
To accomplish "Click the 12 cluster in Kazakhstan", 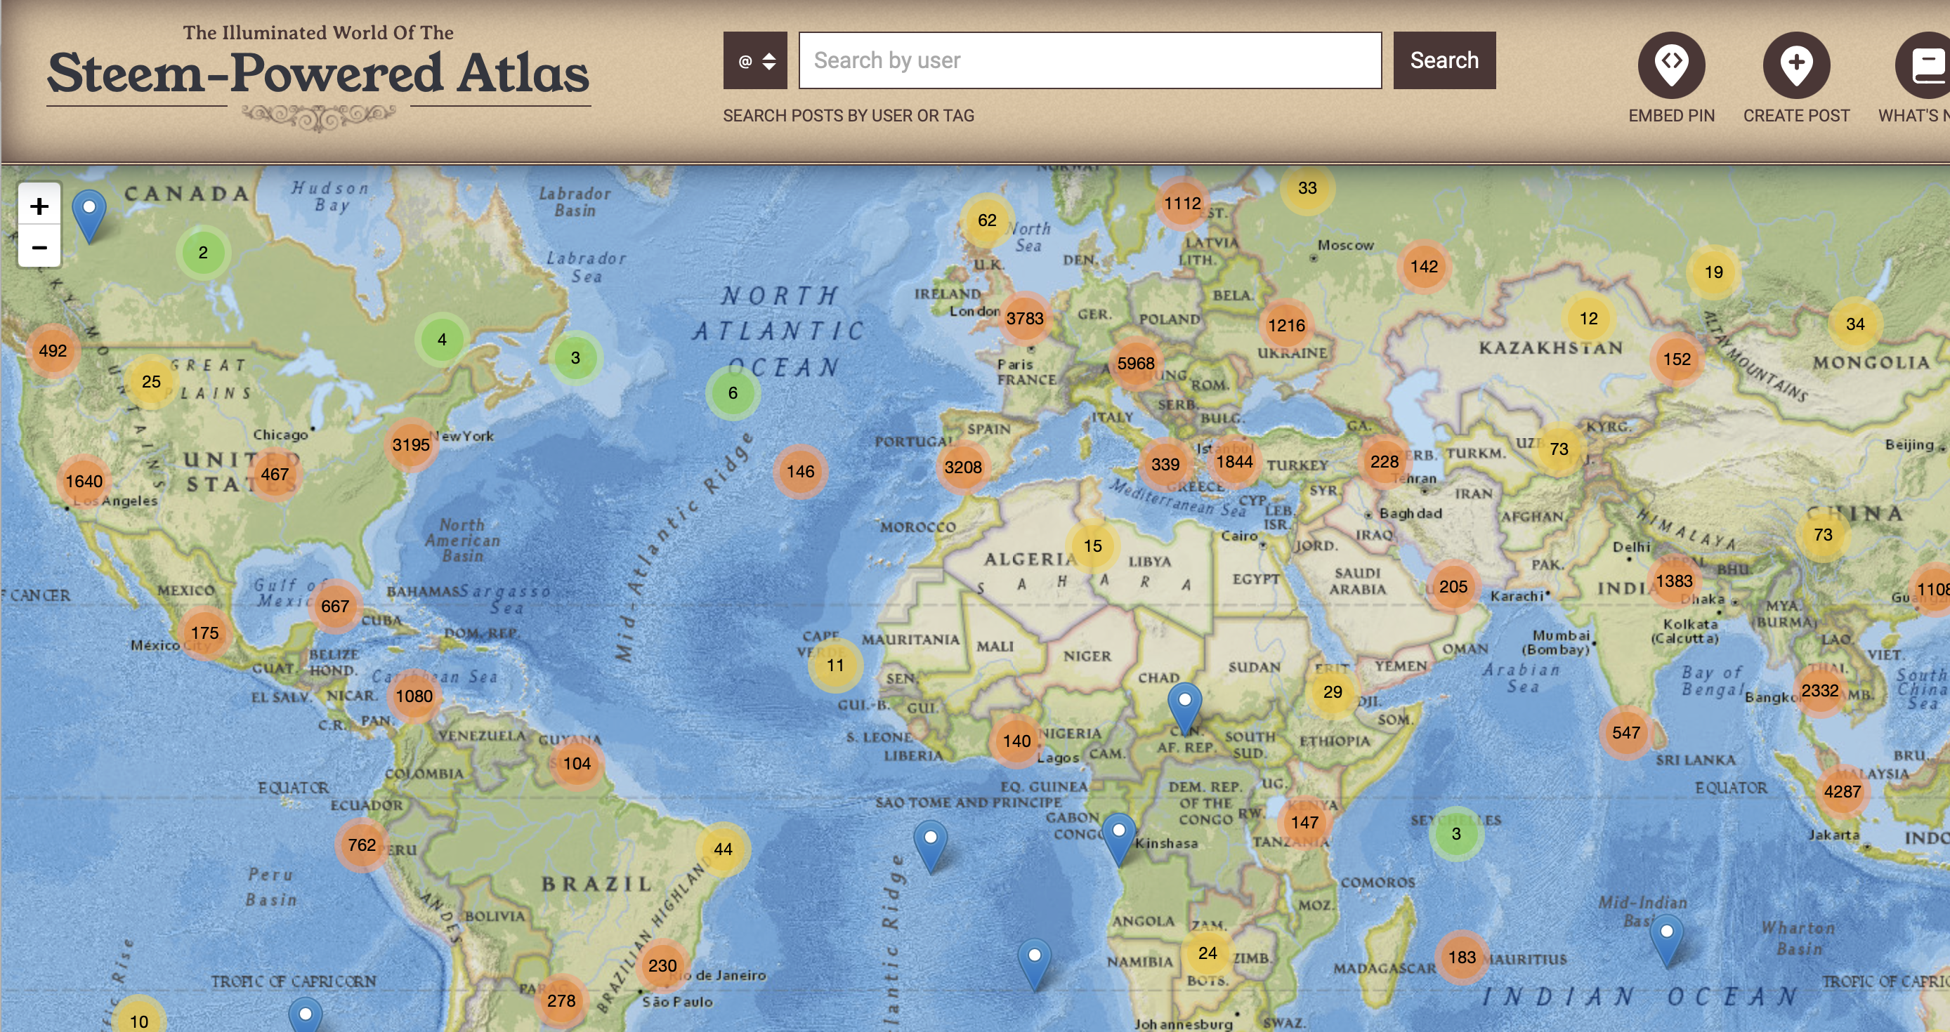I will 1589,319.
